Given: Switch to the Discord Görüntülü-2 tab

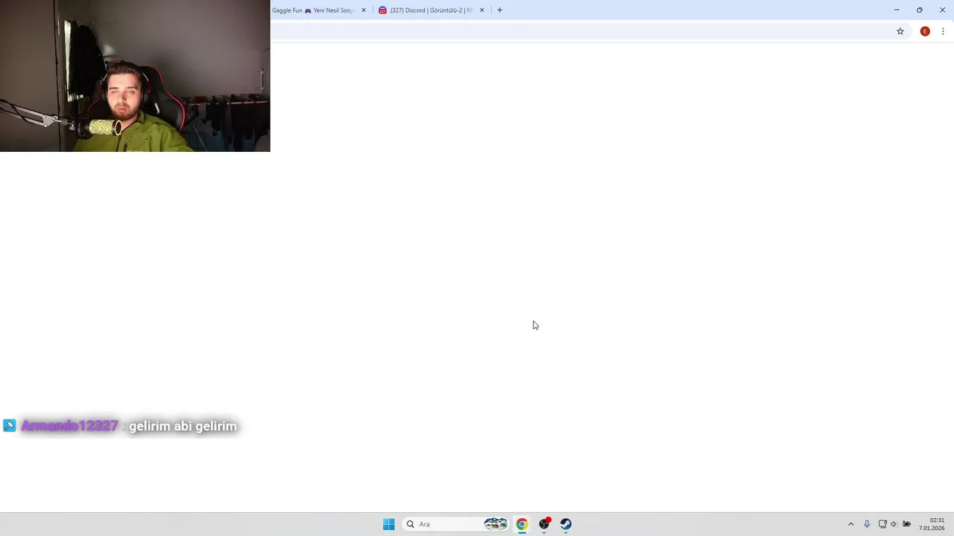Looking at the screenshot, I should coord(432,10).
